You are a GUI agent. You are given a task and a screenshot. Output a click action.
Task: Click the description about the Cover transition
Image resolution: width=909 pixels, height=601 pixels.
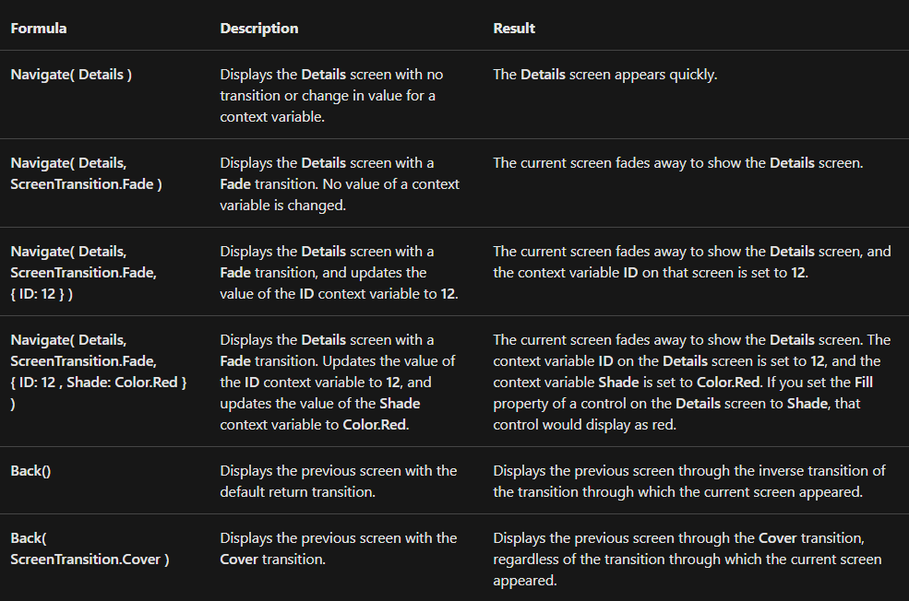pyautogui.click(x=339, y=548)
